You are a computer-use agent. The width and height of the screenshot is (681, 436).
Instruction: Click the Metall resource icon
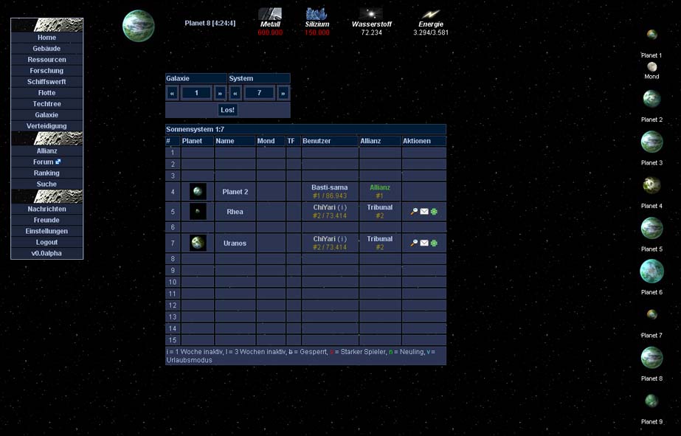270,14
